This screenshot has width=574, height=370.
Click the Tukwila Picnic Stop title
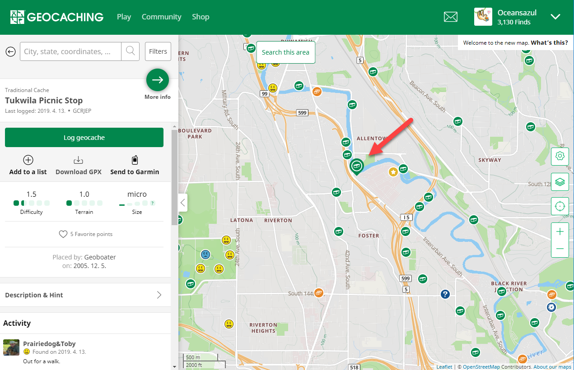click(x=44, y=100)
